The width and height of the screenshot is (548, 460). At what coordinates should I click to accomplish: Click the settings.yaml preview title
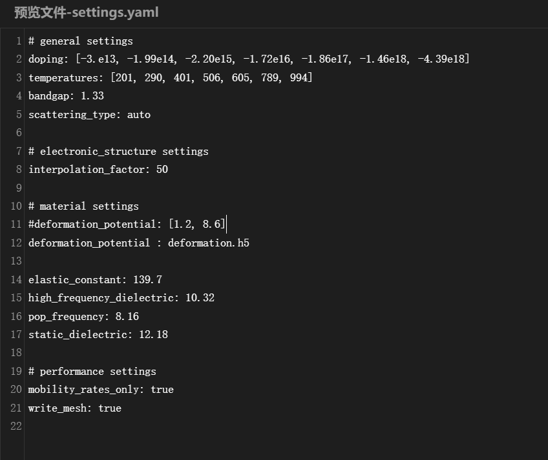[87, 12]
